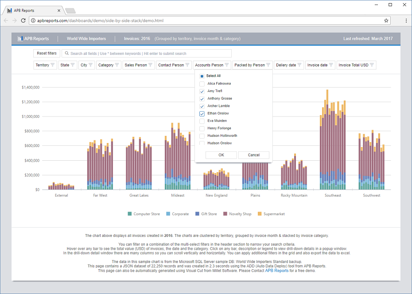This screenshot has width=412, height=294.
Task: Click the Rocky Mountain axis label
Action: 294,195
